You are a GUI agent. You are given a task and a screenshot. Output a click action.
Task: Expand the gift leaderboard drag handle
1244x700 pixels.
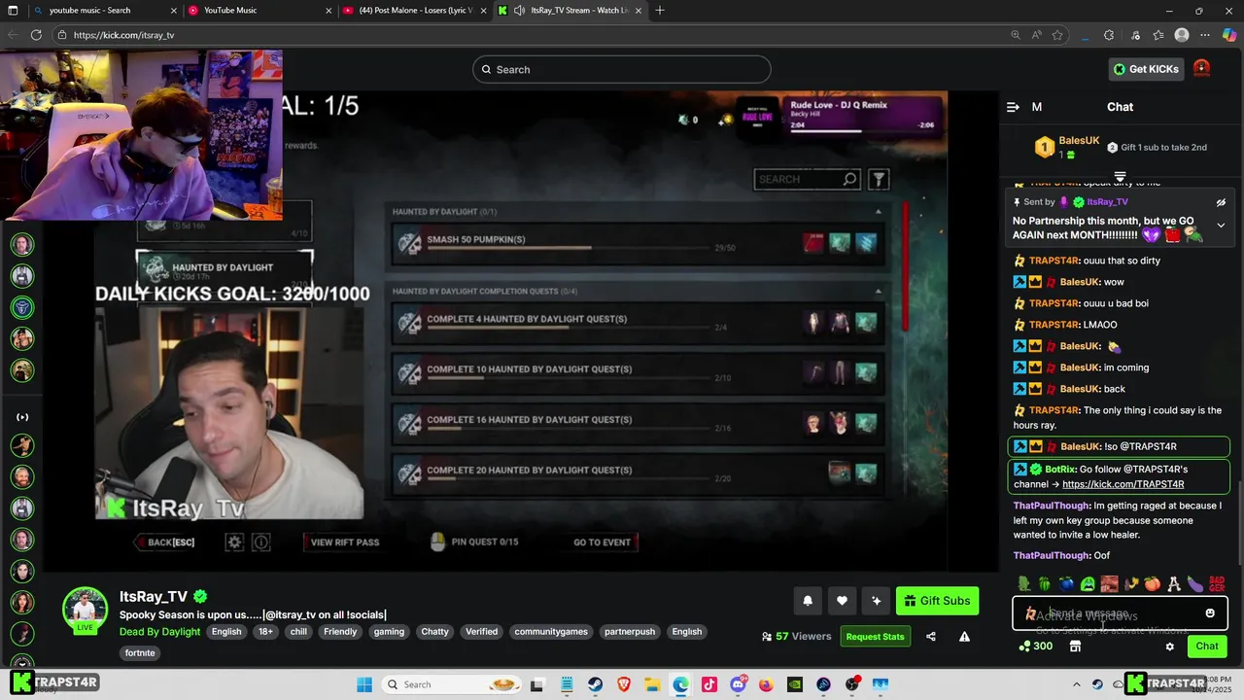pyautogui.click(x=1120, y=177)
